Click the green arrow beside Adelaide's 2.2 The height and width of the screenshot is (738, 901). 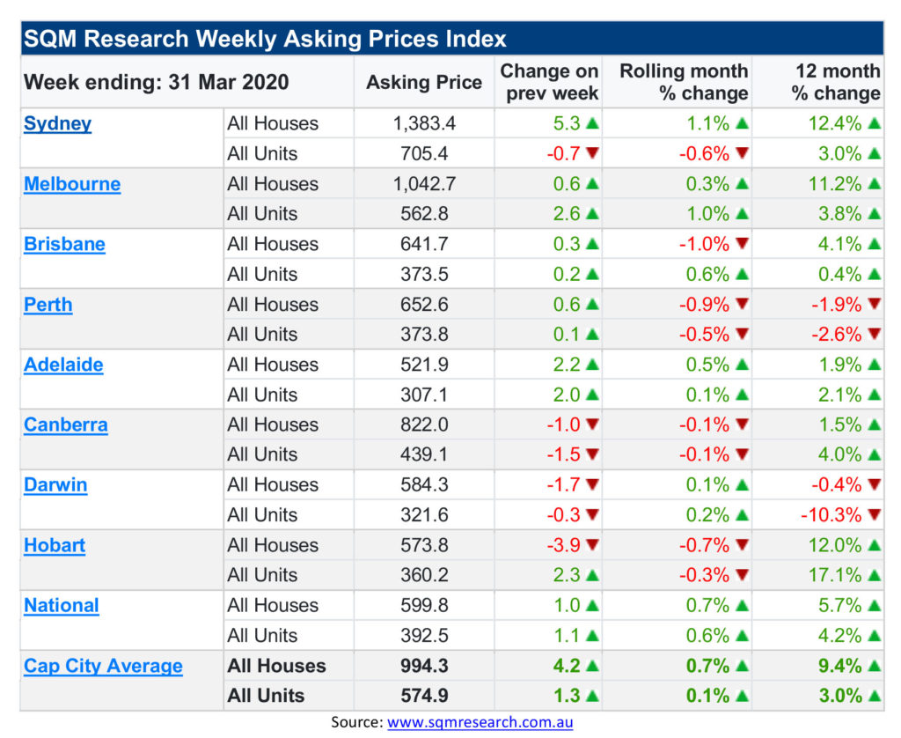[x=592, y=364]
